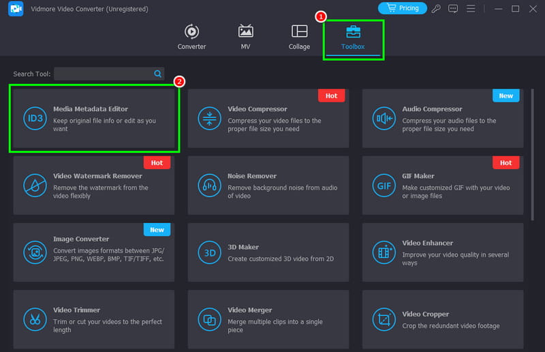This screenshot has height=352, width=545.
Task: Open Video Watermark Remover title
Action: point(97,176)
